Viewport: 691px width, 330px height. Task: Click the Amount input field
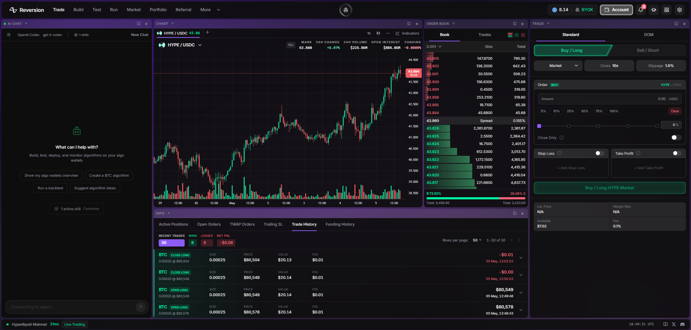click(610, 99)
